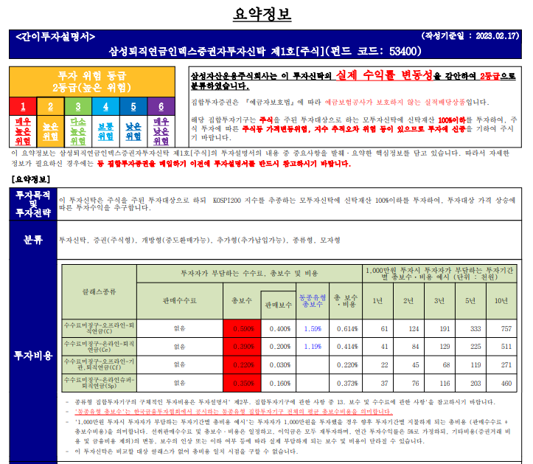Click "투자 위험 등급 2등급(높은 위험)" yellow heading

pos(92,82)
